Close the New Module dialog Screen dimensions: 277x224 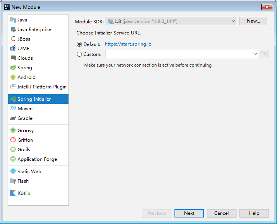[267, 7]
